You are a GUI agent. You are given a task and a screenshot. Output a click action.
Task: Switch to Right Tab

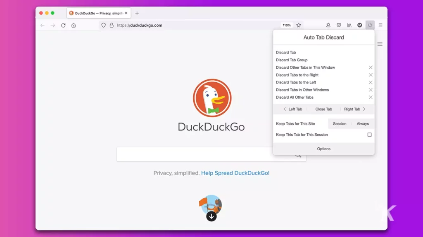[355, 109]
